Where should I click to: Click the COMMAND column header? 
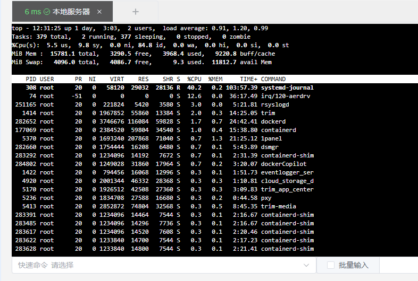pyautogui.click(x=273, y=79)
